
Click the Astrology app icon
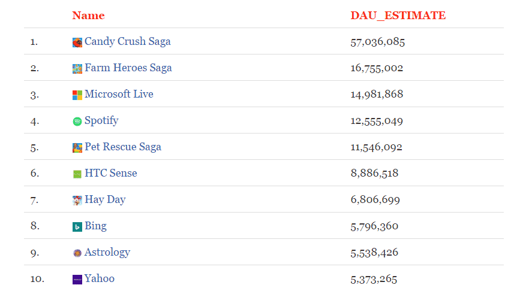(x=77, y=253)
